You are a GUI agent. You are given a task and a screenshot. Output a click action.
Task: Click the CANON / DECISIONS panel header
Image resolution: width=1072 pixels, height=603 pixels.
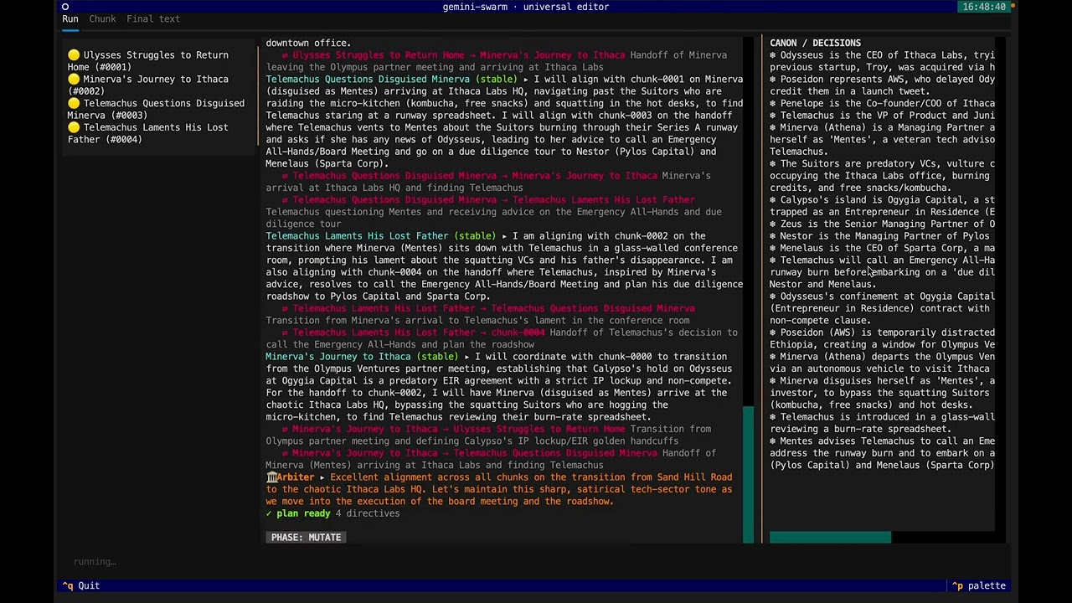[815, 43]
